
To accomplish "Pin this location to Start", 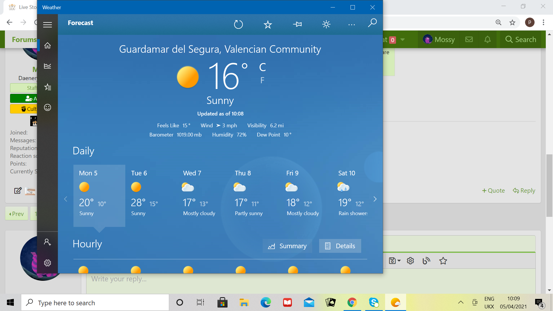I will coord(297,24).
